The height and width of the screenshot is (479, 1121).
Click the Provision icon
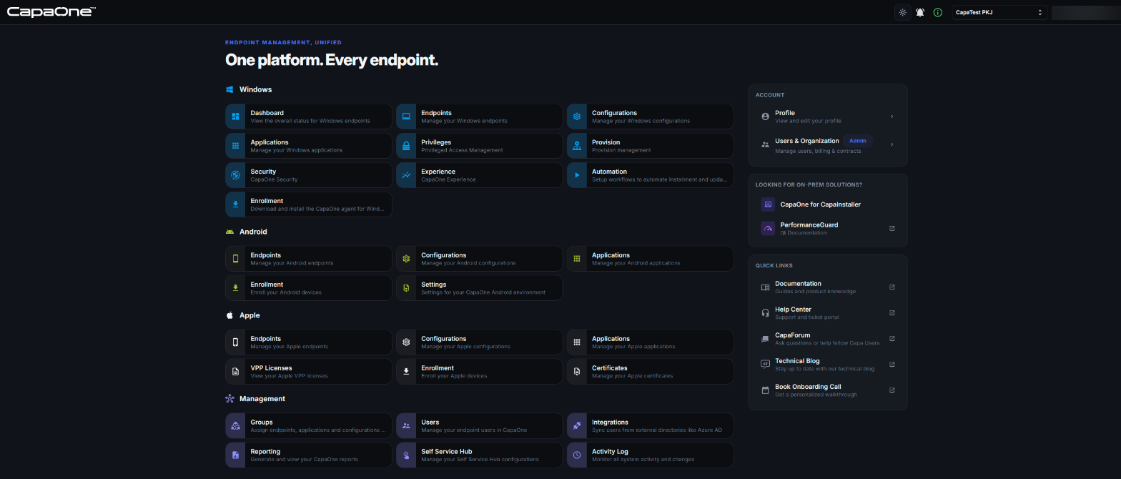pyautogui.click(x=577, y=146)
